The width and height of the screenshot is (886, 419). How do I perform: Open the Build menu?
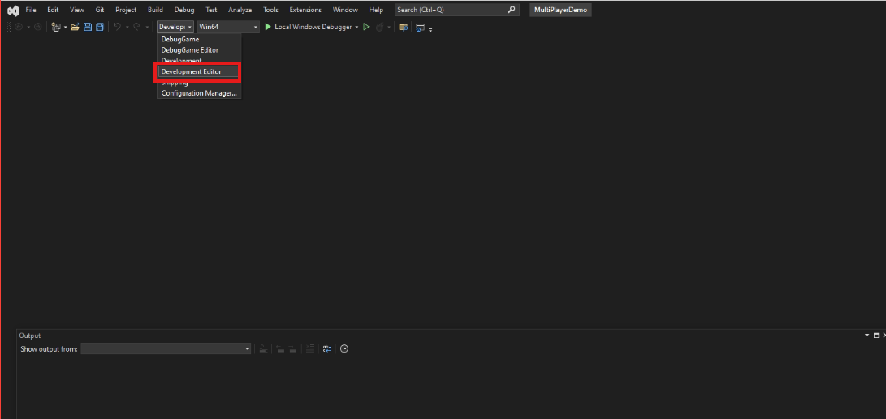155,10
